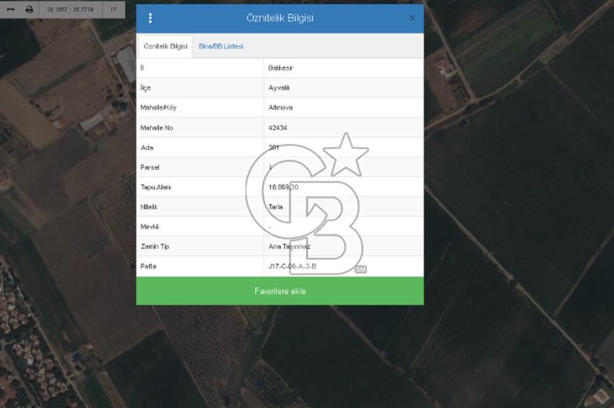Screen dimensions: 614x408
Task: Click the coordinates display in toolbar
Action: coord(71,9)
